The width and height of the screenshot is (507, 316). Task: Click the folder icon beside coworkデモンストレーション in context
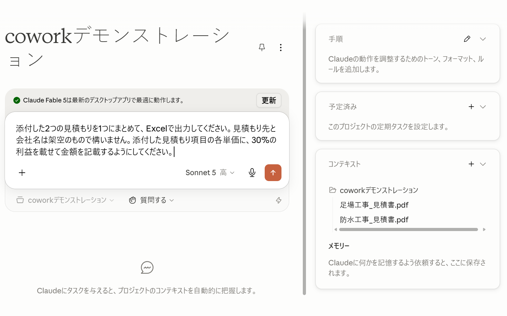coord(333,190)
